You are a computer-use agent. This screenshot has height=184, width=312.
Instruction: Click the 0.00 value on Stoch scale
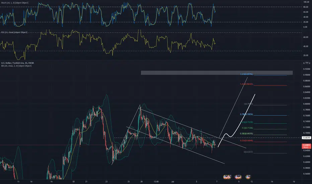click(305, 27)
